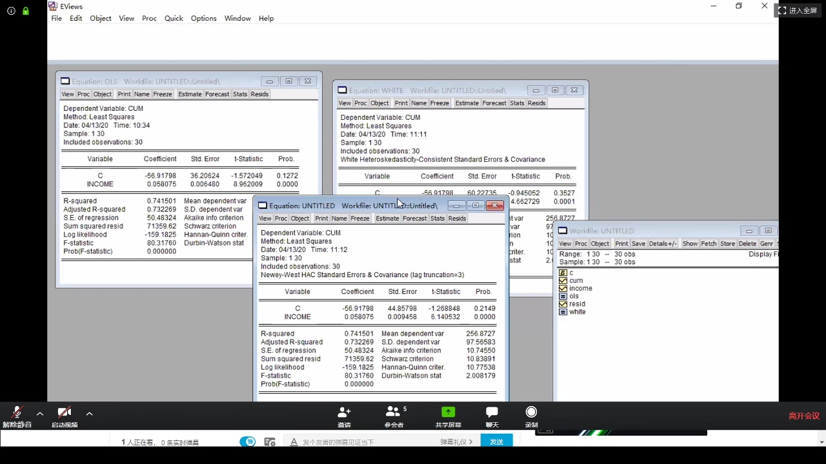Click the blue Send button
The width and height of the screenshot is (826, 464).
(496, 441)
